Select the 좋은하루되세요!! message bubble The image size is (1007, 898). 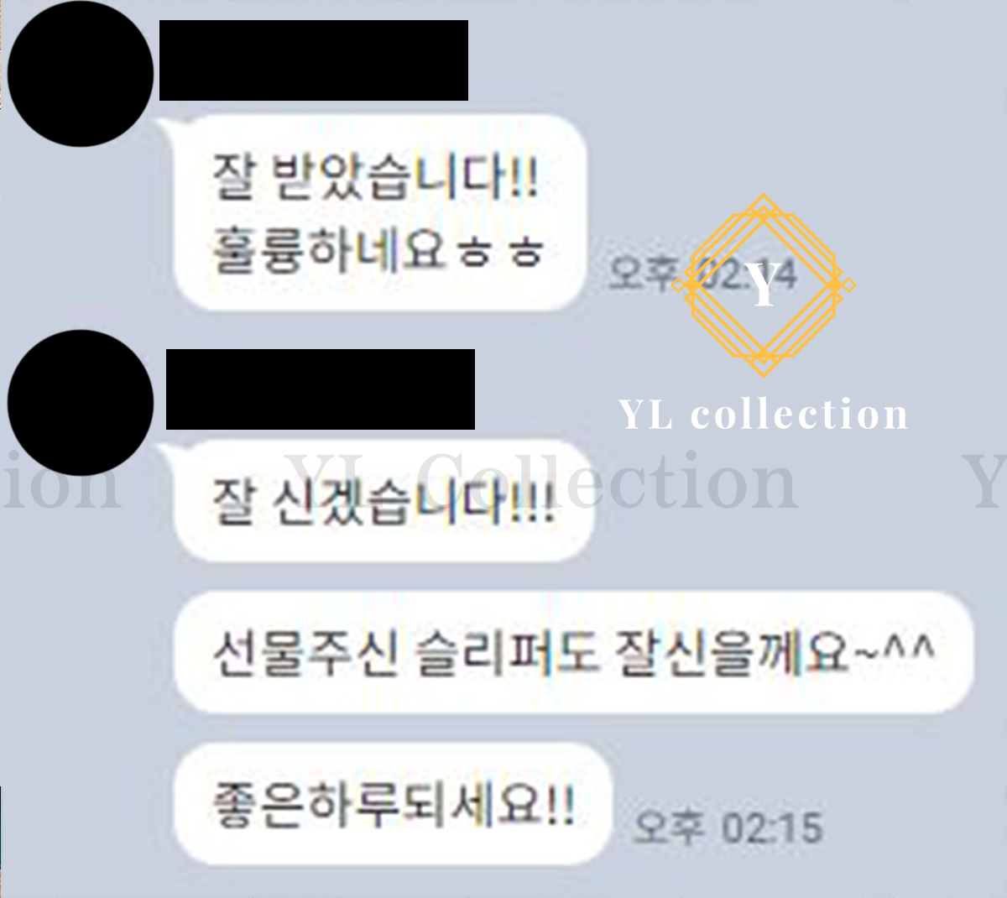pos(393,803)
